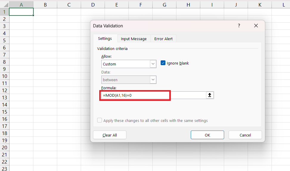290x171 pixels.
Task: Select row 22 header
Action: click(4, 162)
